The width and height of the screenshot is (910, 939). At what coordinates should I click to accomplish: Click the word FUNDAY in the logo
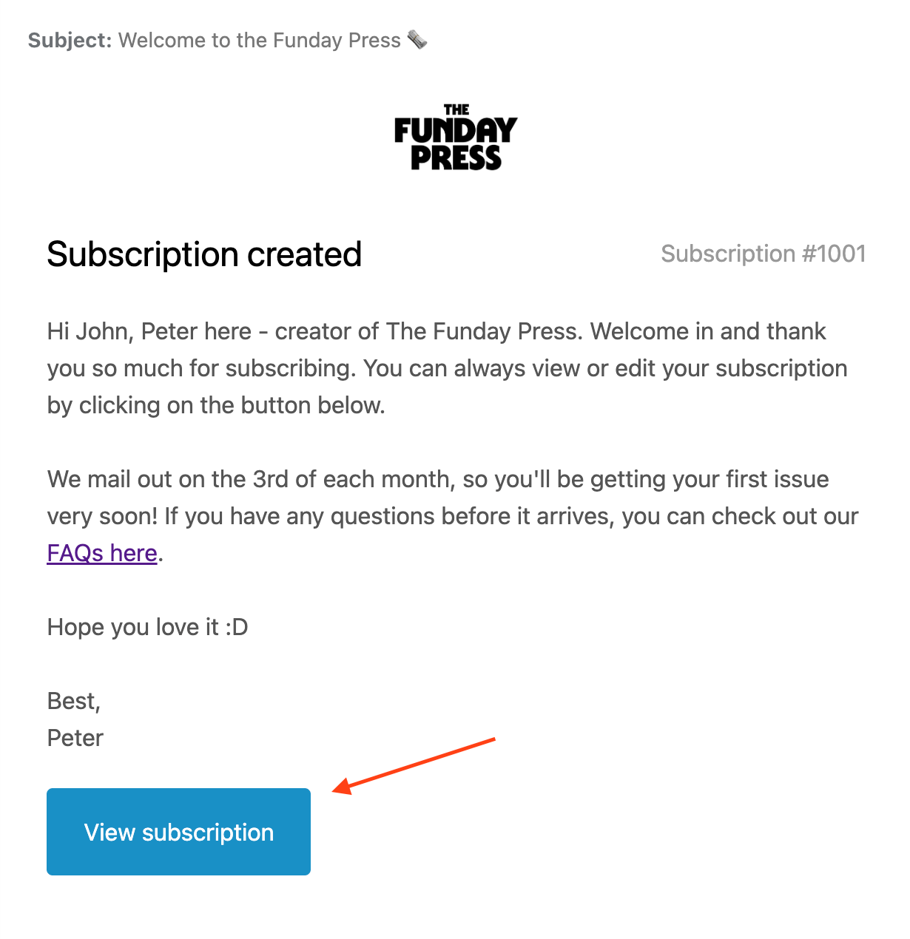[456, 131]
